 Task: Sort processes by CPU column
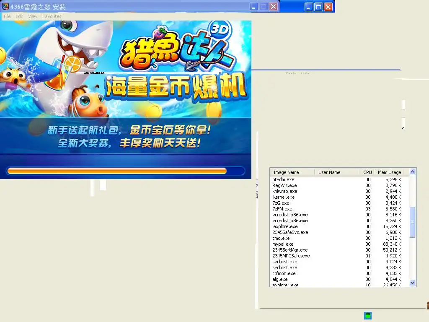tap(367, 172)
